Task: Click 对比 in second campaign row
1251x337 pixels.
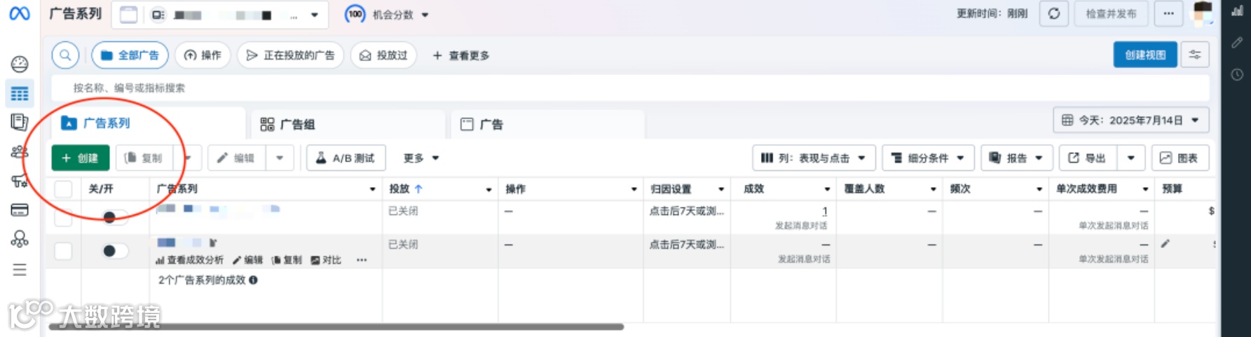Action: tap(326, 260)
